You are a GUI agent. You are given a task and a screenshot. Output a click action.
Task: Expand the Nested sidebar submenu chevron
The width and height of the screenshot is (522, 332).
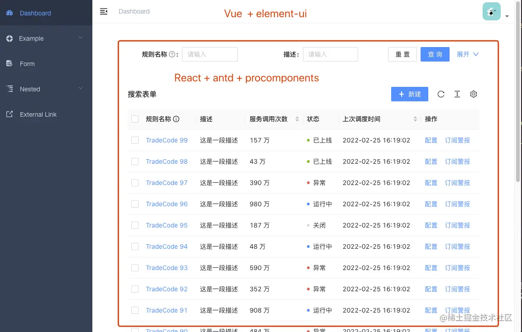[81, 88]
